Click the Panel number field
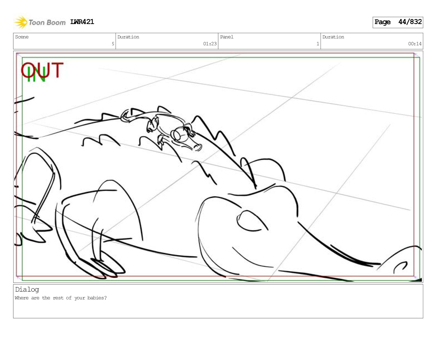 tap(269, 41)
